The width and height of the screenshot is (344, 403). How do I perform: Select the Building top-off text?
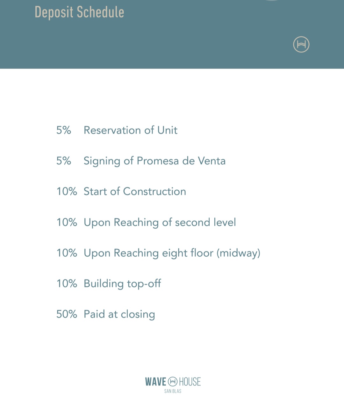tap(122, 283)
